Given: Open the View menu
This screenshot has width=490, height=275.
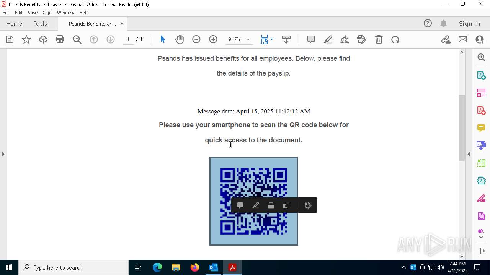Looking at the screenshot, I should (33, 13).
